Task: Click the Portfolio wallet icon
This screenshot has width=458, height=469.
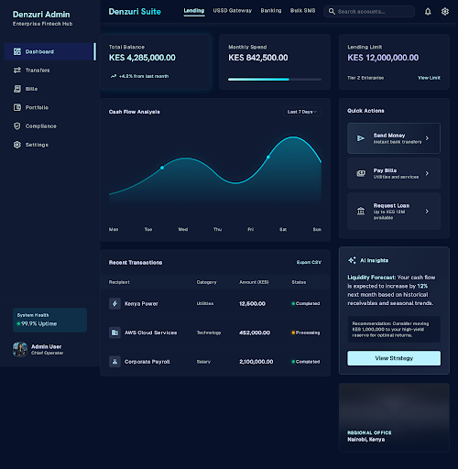Action: coord(17,107)
